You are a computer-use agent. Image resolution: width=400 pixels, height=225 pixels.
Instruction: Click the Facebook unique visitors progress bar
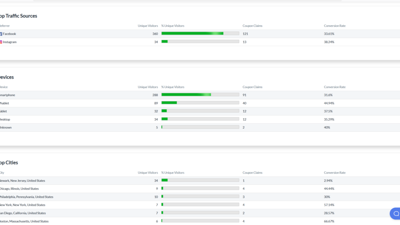tap(200, 33)
